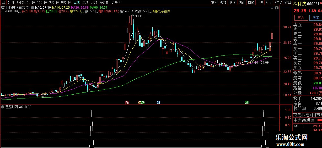Select the 60分钟 period tab
Screen dimensions: 322x148
(66, 2)
